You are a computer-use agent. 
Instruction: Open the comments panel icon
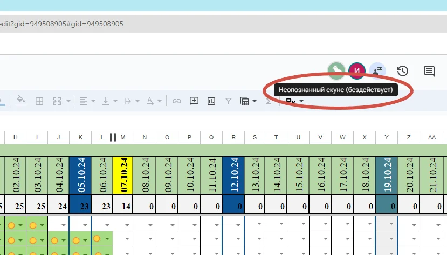[429, 71]
